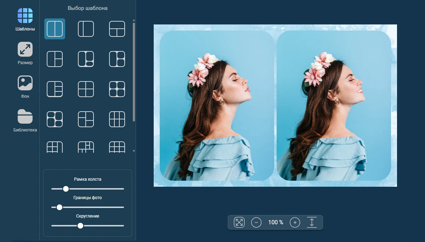
Task: Zoom out with the minus button
Action: click(x=256, y=223)
